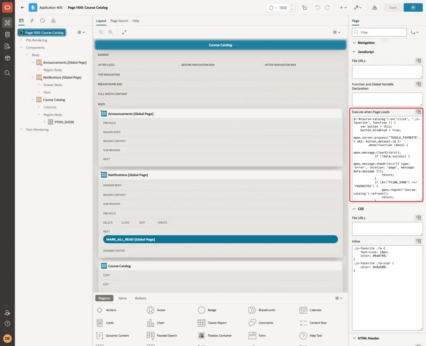Pick the Calendar region from gallery
Viewport: 426px width, 346px height.
click(x=310, y=310)
